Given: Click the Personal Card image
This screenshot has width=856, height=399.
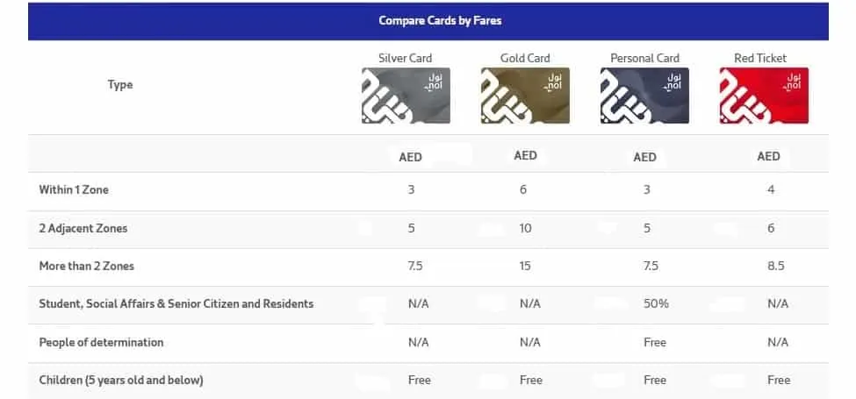Looking at the screenshot, I should pos(644,96).
